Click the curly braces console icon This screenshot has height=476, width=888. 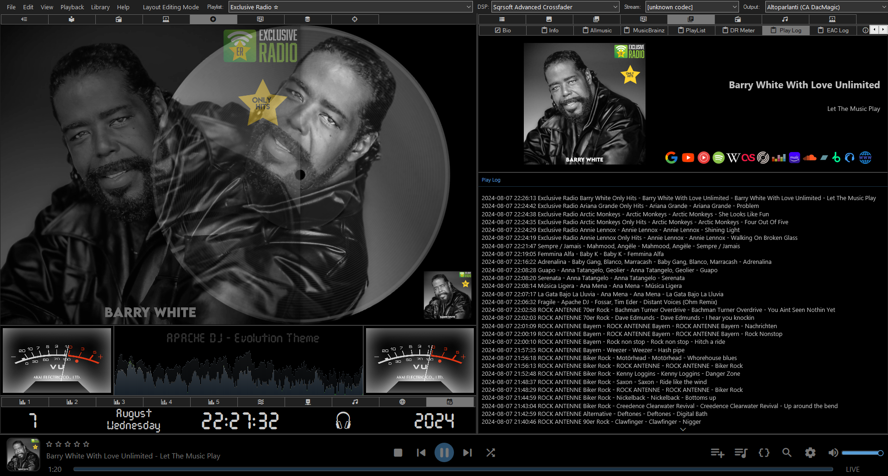pyautogui.click(x=764, y=453)
